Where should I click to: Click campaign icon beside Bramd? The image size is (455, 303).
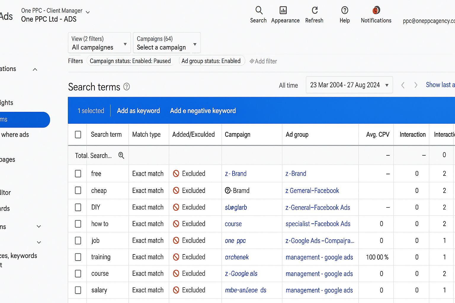228,191
